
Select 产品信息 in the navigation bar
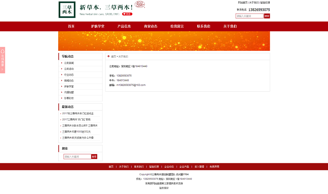[124, 26]
